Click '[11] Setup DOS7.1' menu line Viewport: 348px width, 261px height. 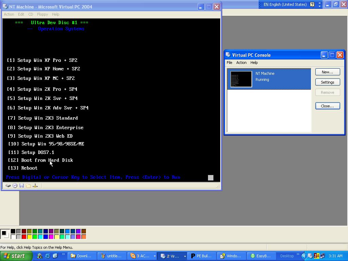click(x=31, y=152)
